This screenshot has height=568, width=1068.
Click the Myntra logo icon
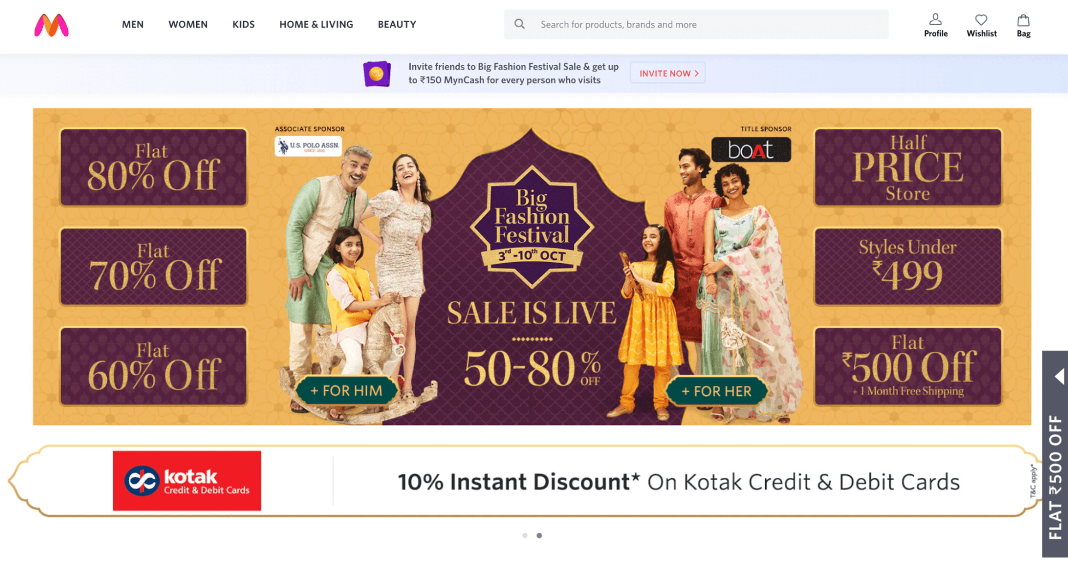pyautogui.click(x=51, y=25)
